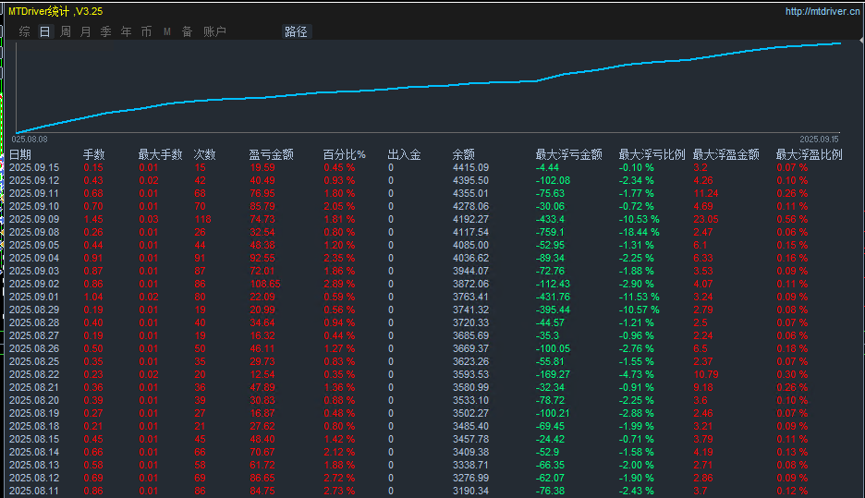This screenshot has height=498, width=865.
Task: Click the 最大手数 column header
Action: pos(160,154)
